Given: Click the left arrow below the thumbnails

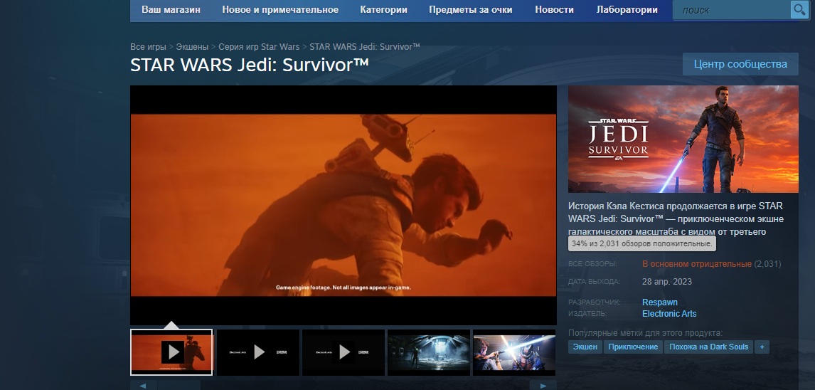Looking at the screenshot, I should click(144, 385).
